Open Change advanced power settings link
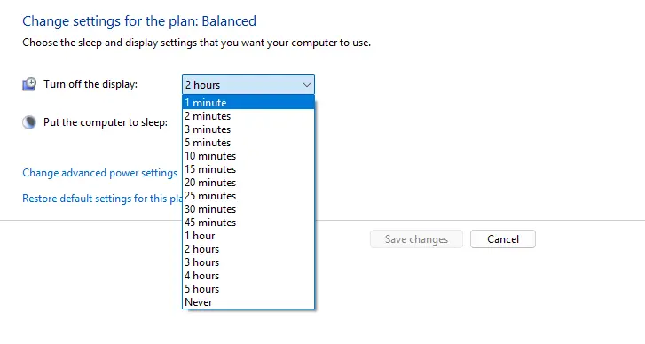This screenshot has height=344, width=645. tap(99, 173)
